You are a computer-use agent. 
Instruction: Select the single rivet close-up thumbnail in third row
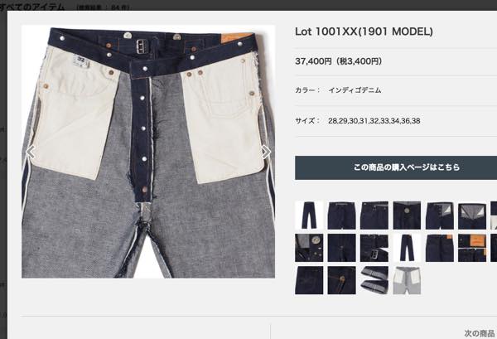pos(341,280)
